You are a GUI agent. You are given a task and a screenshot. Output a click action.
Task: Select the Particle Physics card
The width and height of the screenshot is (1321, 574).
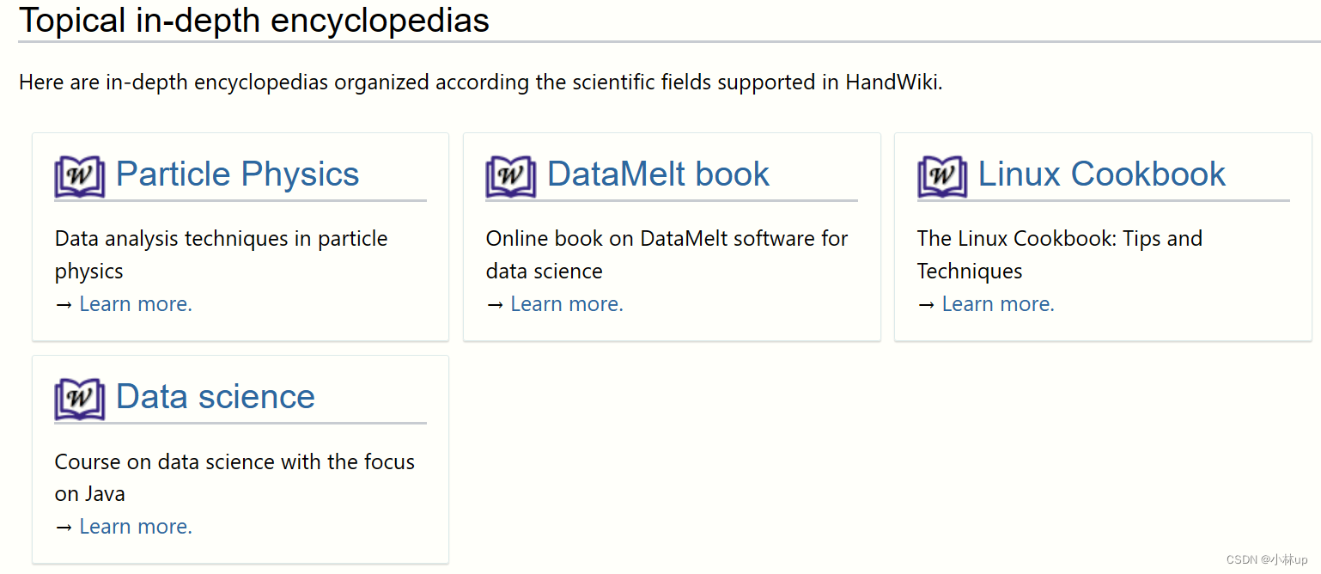tap(240, 236)
